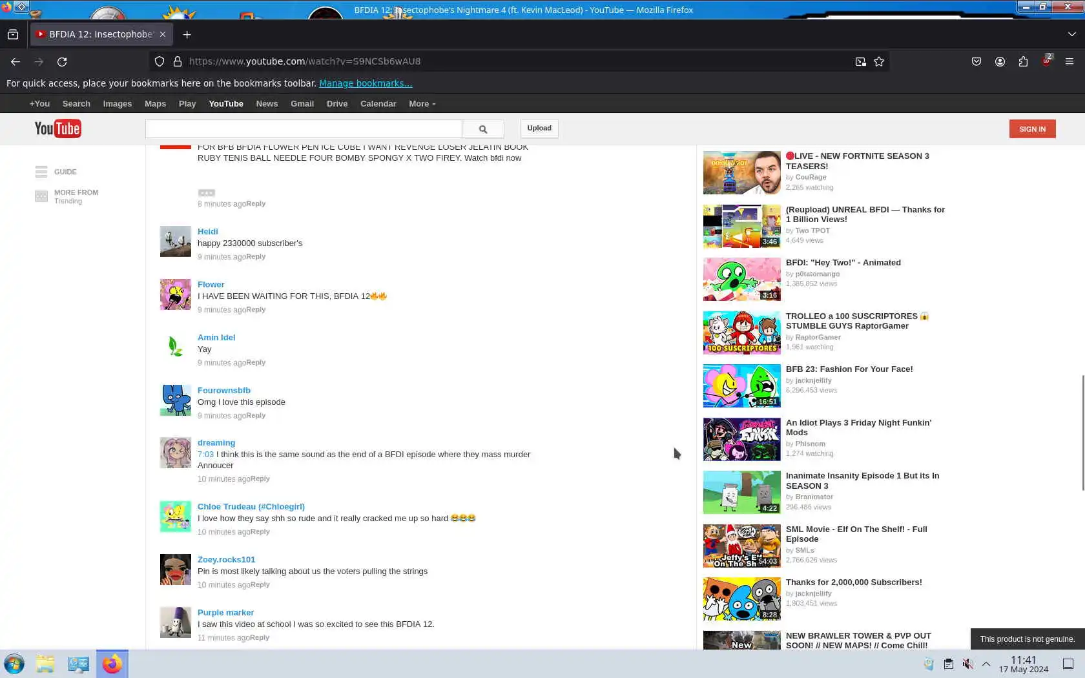Reply to Purple marker's comment
The image size is (1085, 678).
(x=260, y=638)
